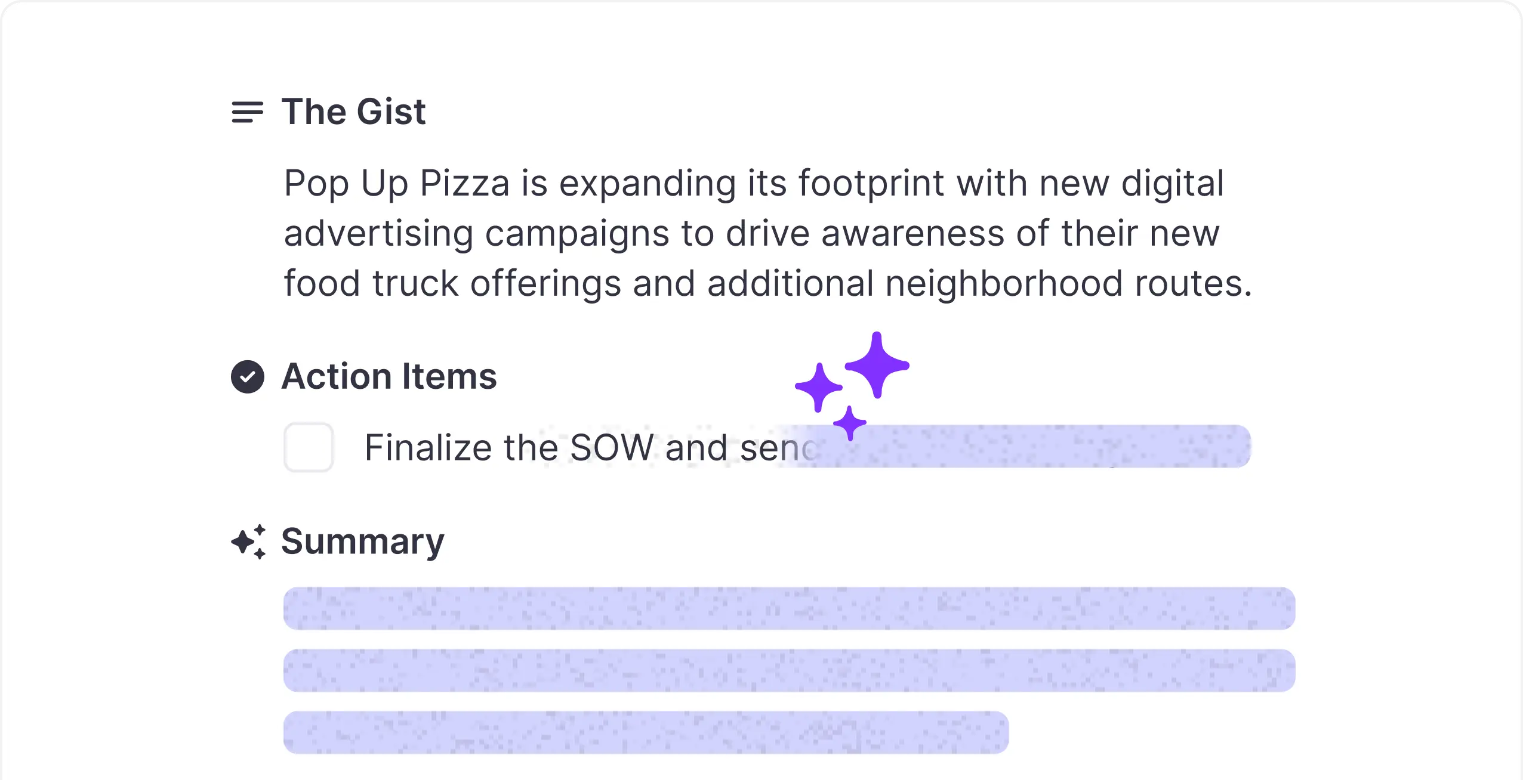Click the Pop Up Pizza gist paragraph
The height and width of the screenshot is (780, 1523).
767,233
